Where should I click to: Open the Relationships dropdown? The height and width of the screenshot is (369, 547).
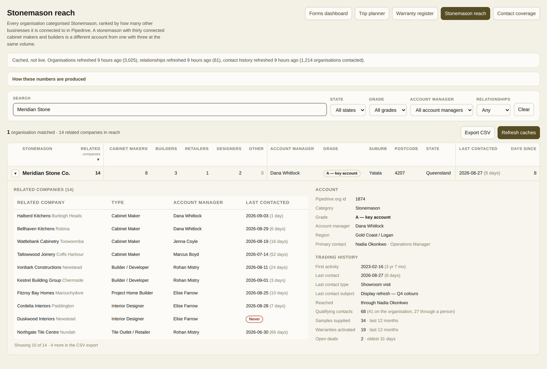coord(494,110)
